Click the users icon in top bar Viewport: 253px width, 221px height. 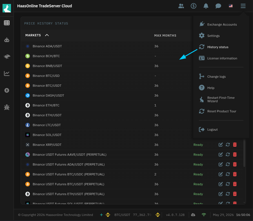(181, 6)
